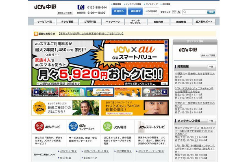
Task: Click the 新規加入 button
Action: click(119, 11)
